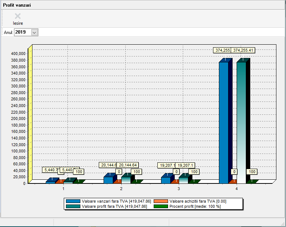Screen dimensions: 286x227
Task: Click the 2019 year field
Action: 22,32
